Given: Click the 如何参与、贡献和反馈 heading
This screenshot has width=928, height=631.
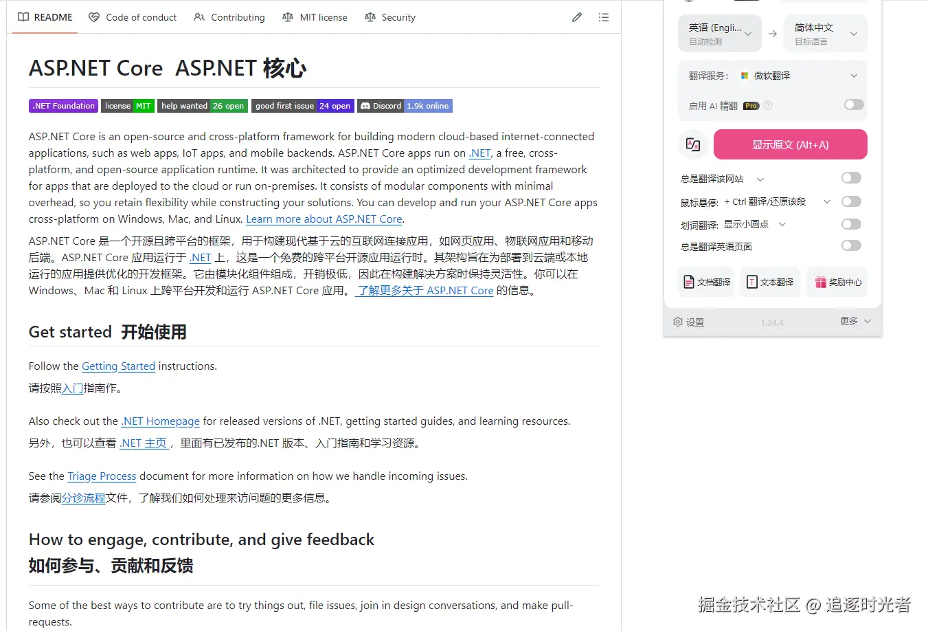Looking at the screenshot, I should [x=111, y=566].
